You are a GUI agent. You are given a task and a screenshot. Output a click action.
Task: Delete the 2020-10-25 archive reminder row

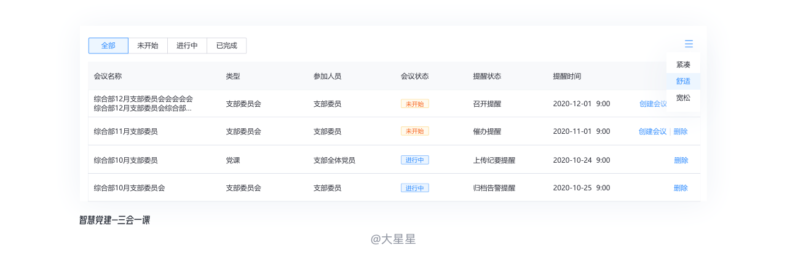[x=681, y=188]
